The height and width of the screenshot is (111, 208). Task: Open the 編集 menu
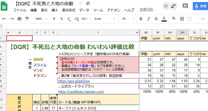coord(34,10)
